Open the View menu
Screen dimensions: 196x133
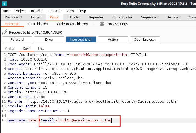tap(70, 11)
